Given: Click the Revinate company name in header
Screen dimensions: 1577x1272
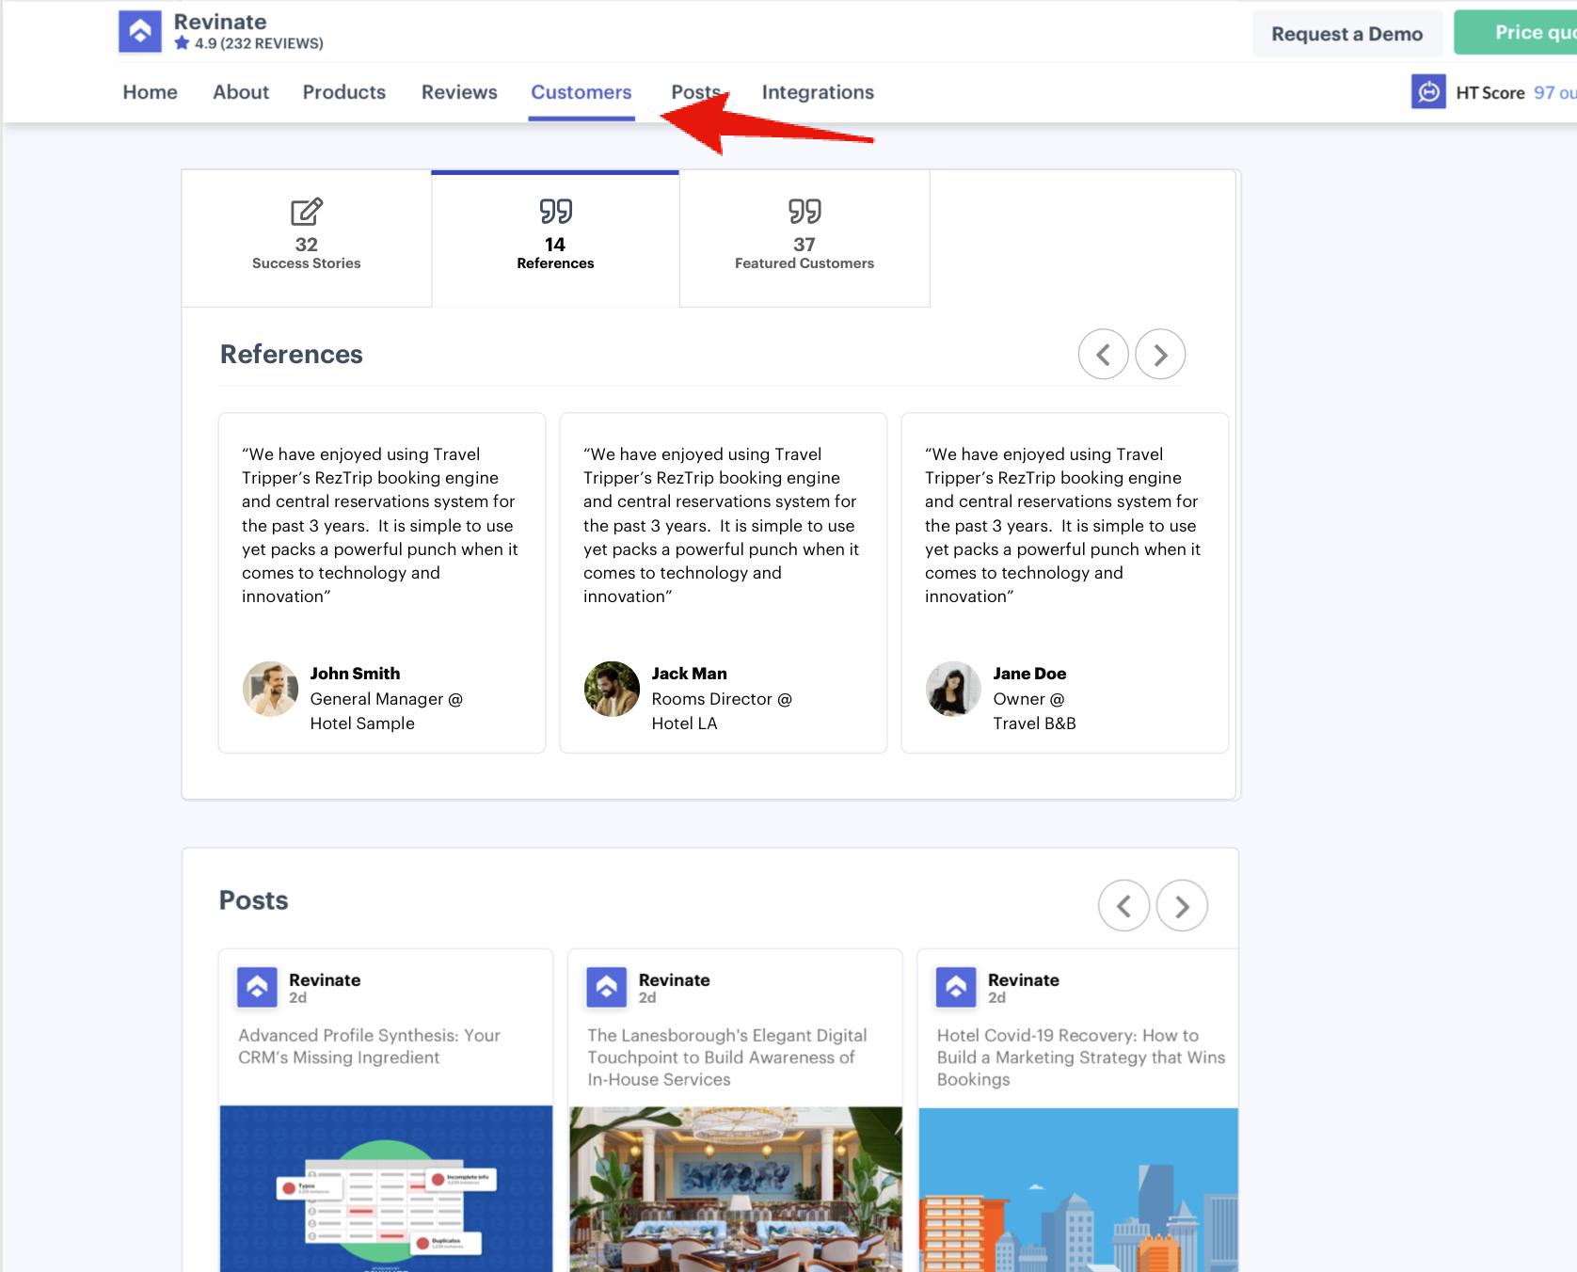Looking at the screenshot, I should point(220,22).
